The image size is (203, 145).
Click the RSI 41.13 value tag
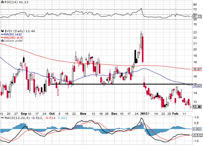(197, 16)
